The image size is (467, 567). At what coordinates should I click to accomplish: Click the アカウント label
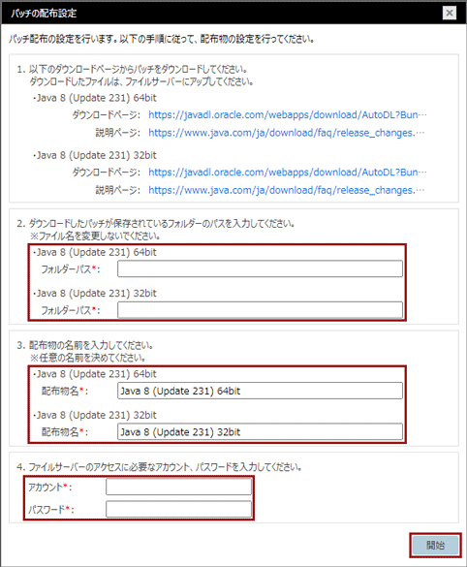pos(49,488)
